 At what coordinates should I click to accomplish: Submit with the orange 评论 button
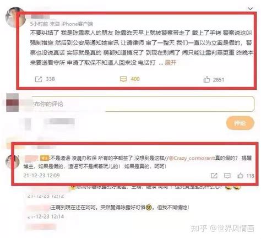(240, 123)
